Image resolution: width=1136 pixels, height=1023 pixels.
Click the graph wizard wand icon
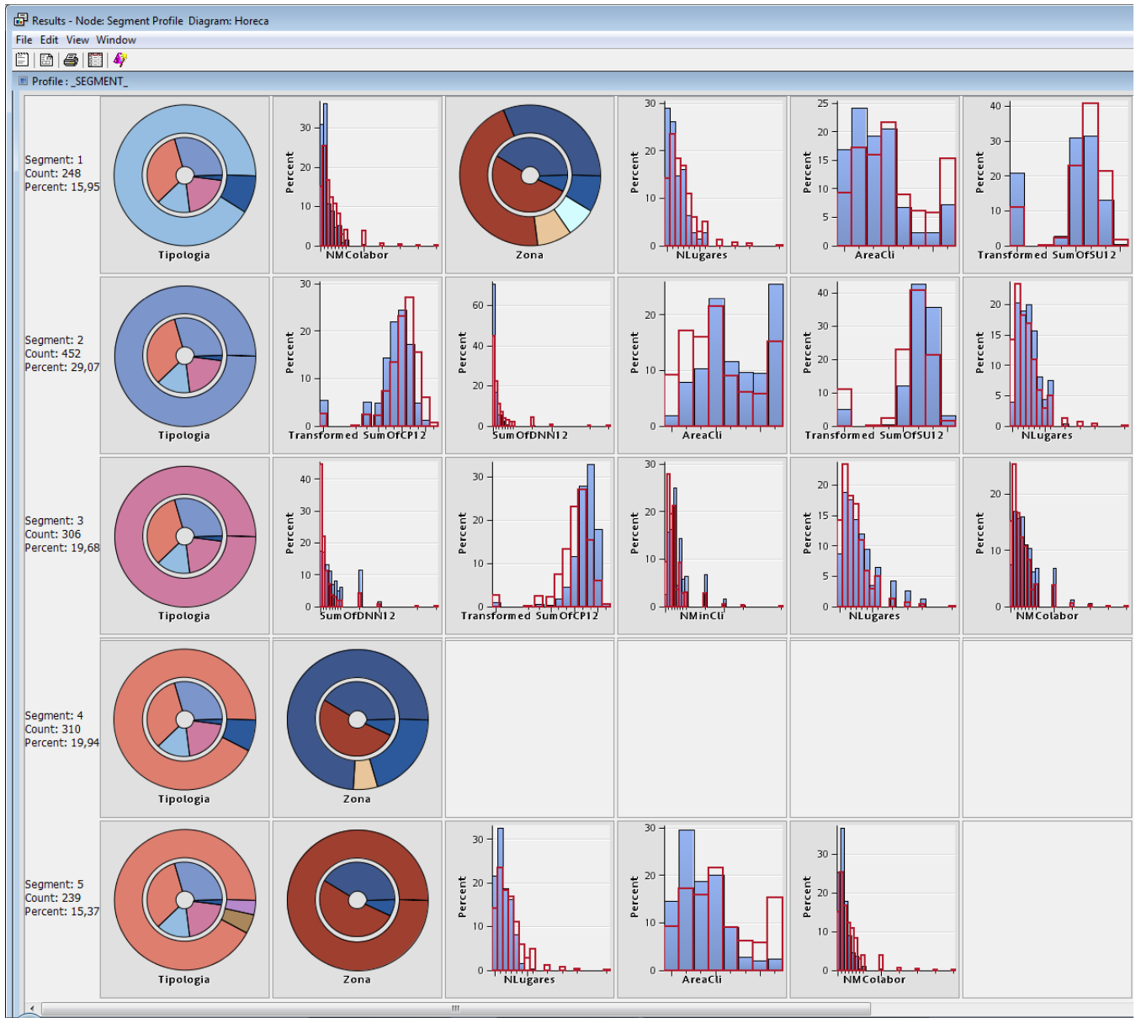[119, 60]
